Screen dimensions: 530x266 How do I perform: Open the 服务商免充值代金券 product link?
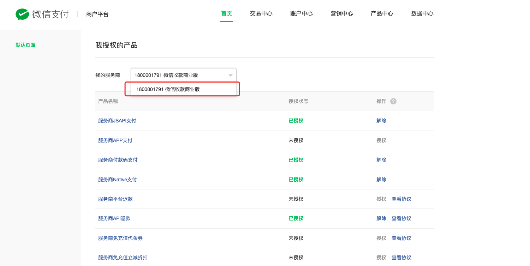120,238
